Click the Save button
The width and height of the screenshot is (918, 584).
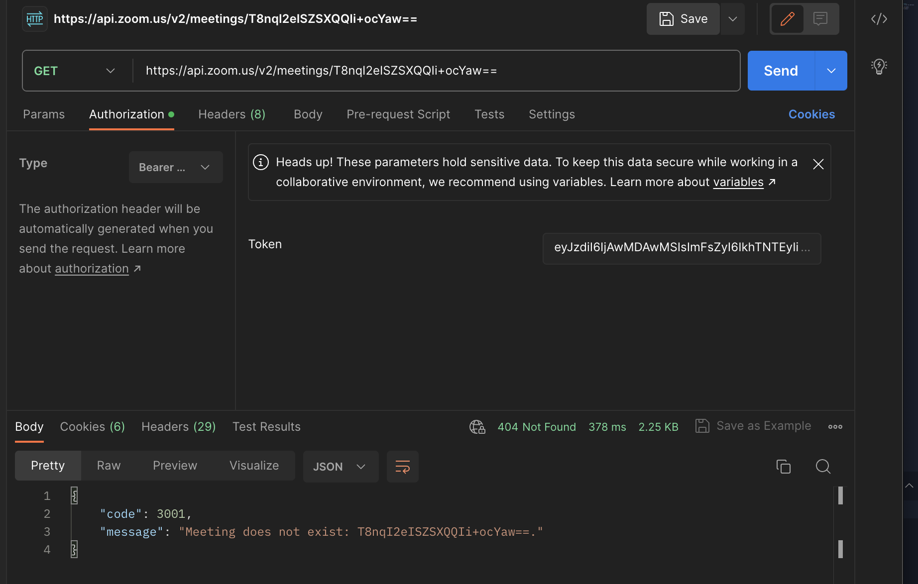pyautogui.click(x=683, y=19)
